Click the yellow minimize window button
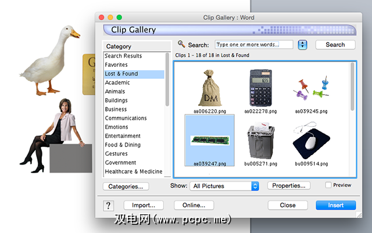 click(x=110, y=17)
